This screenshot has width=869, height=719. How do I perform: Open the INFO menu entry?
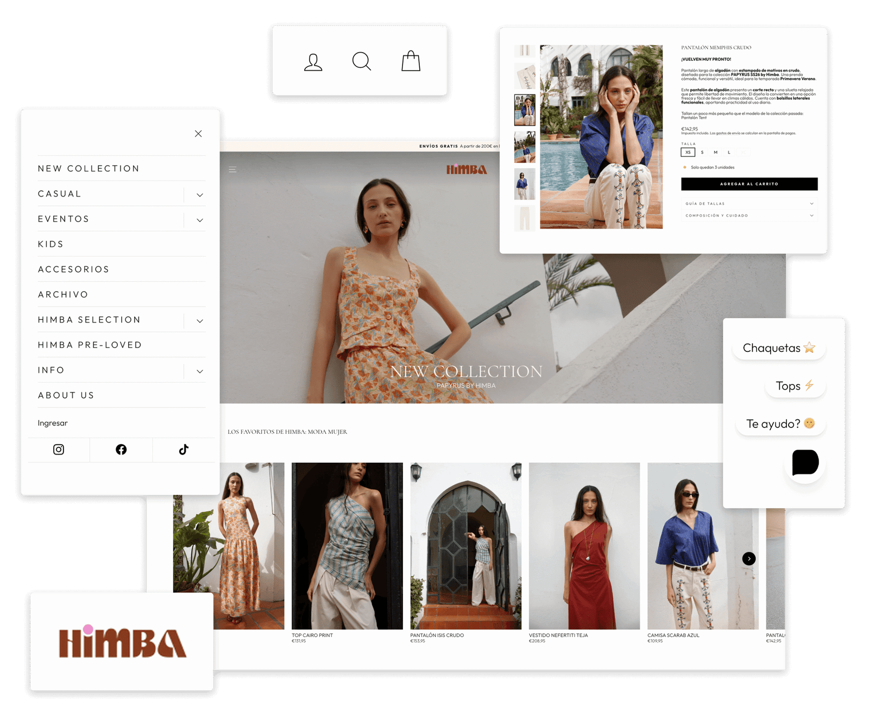[51, 370]
